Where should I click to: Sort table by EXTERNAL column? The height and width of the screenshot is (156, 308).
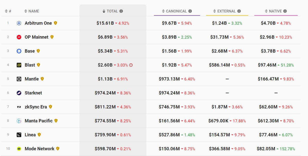[x=227, y=11]
